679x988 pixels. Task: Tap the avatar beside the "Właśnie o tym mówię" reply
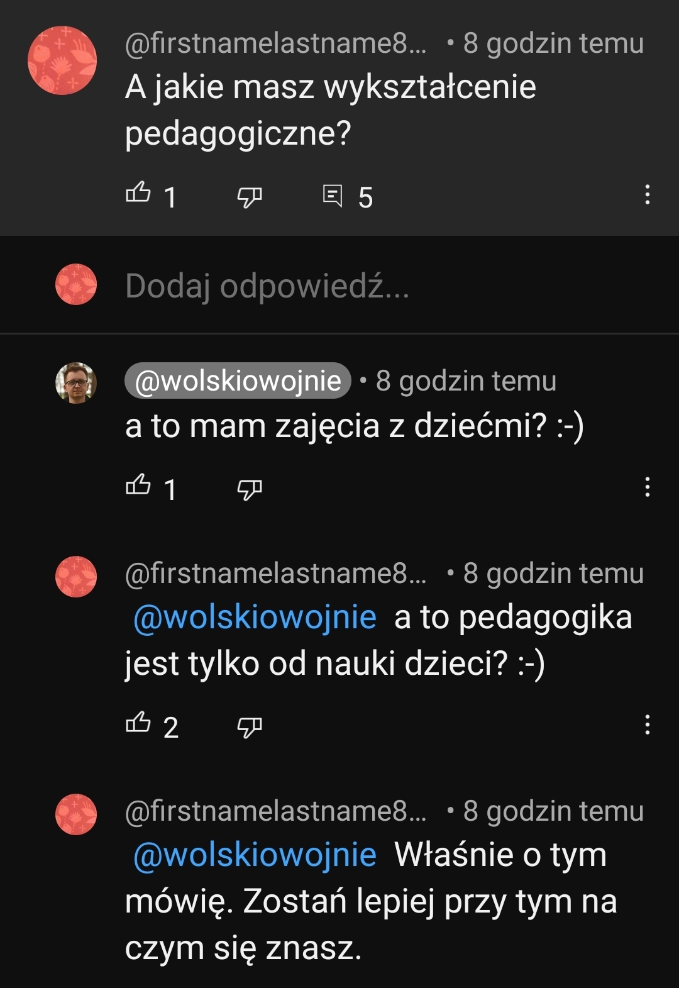(76, 814)
